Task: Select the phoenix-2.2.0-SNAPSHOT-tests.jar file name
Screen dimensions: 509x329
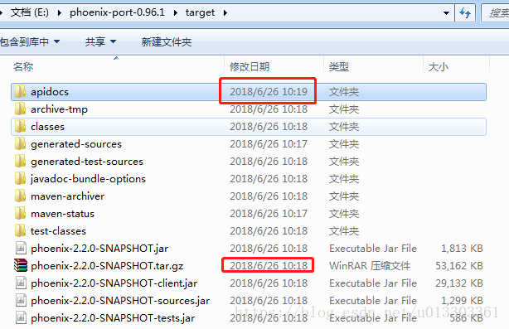Action: coord(113,318)
